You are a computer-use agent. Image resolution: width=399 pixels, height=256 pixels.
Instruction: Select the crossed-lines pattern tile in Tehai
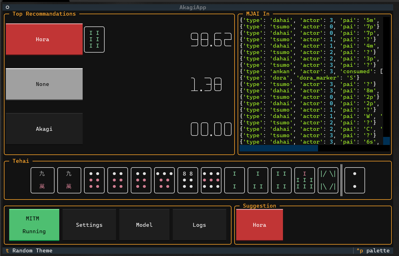[328, 180]
